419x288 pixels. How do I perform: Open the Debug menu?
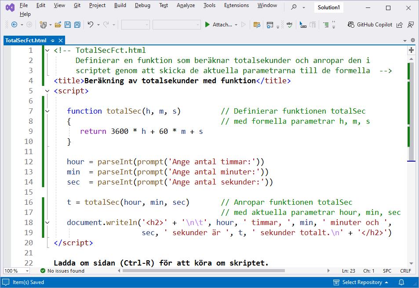(142, 5)
